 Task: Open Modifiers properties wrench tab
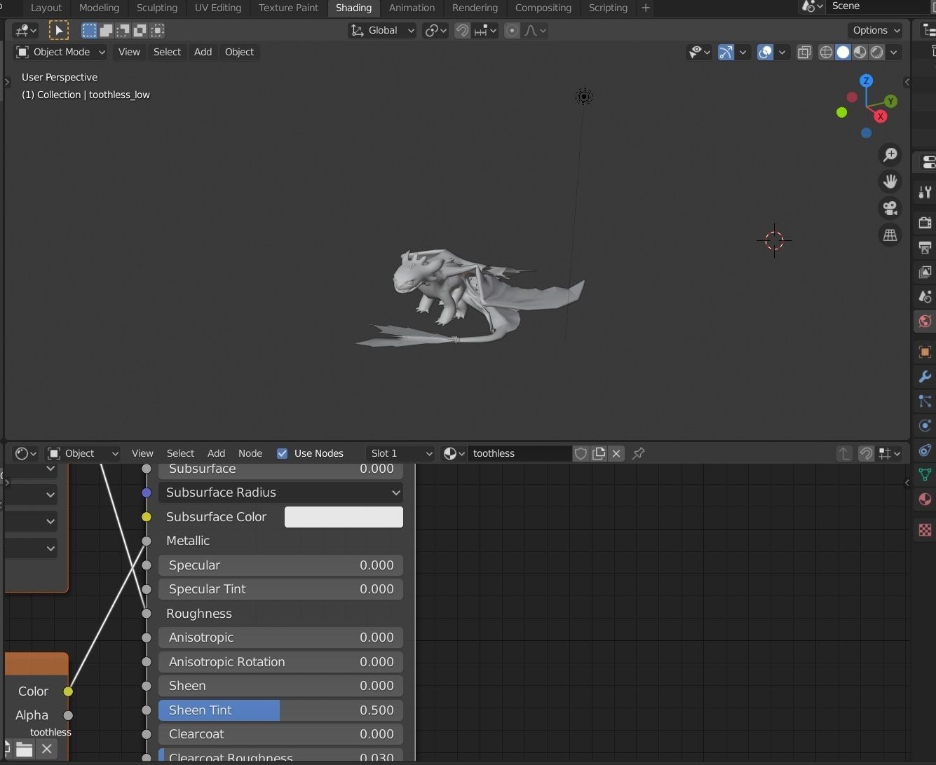pos(925,377)
